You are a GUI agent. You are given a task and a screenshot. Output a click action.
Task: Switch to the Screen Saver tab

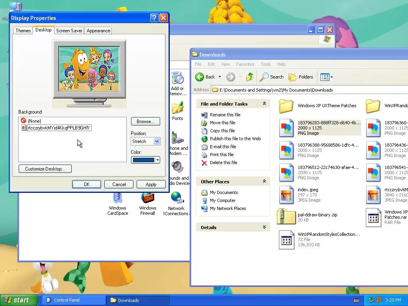point(69,30)
